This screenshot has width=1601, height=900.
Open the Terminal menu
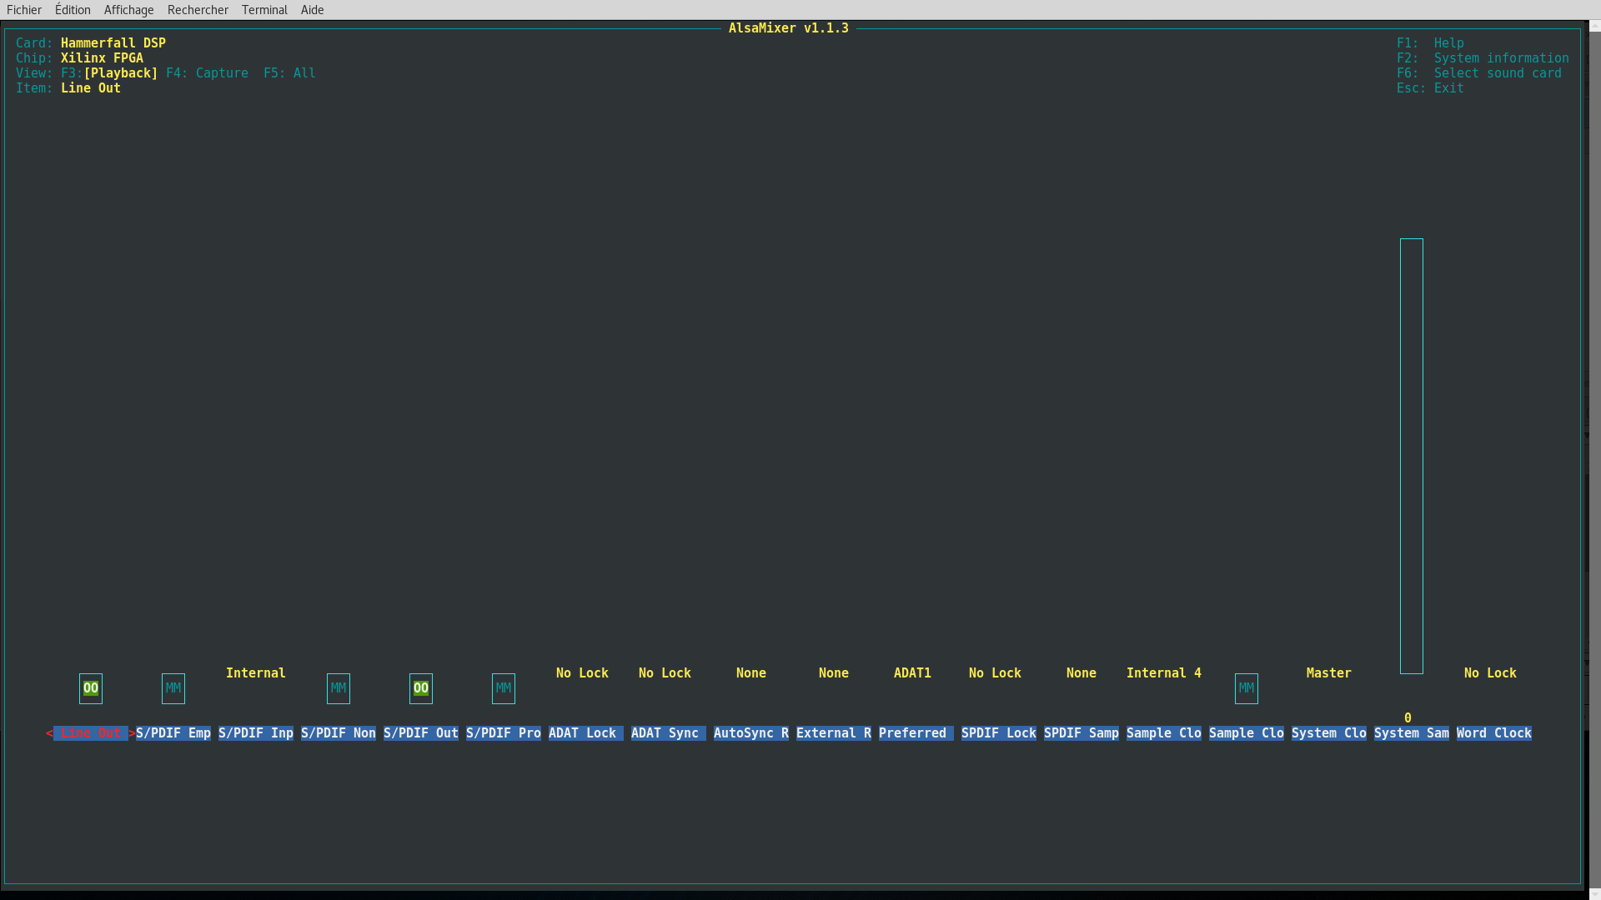(264, 10)
